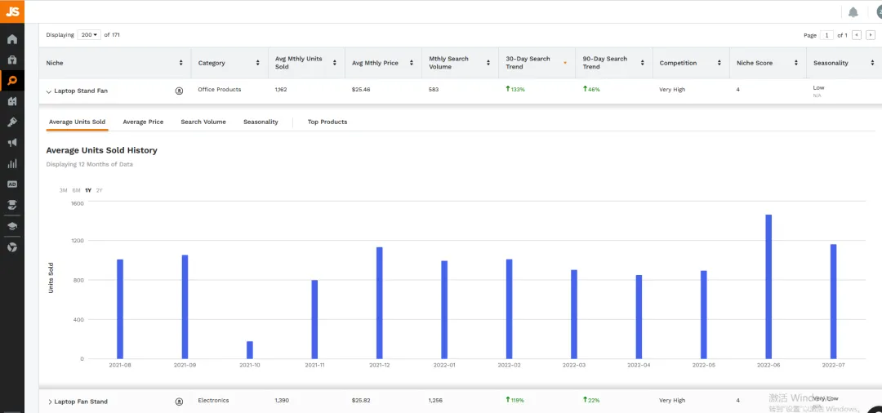Viewport: 882px width, 413px height.
Task: Switch to the Top Products tab
Action: click(327, 122)
